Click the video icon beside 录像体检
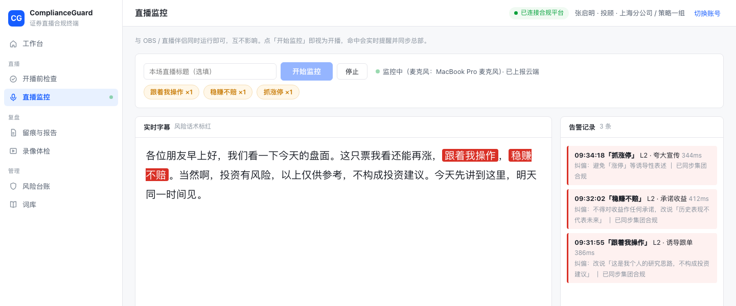 click(13, 151)
